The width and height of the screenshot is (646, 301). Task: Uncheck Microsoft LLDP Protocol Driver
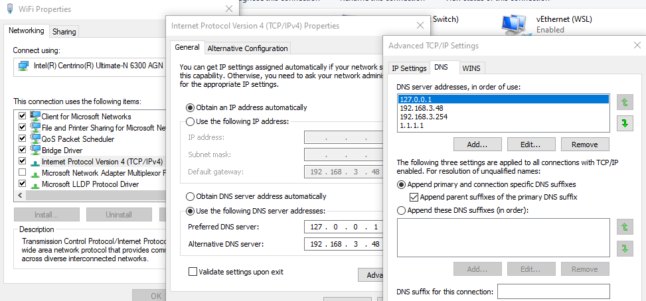23,184
